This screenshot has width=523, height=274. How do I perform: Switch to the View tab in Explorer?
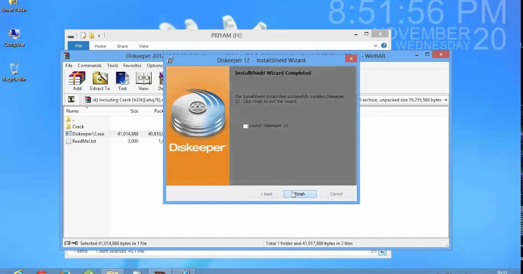[x=144, y=46]
